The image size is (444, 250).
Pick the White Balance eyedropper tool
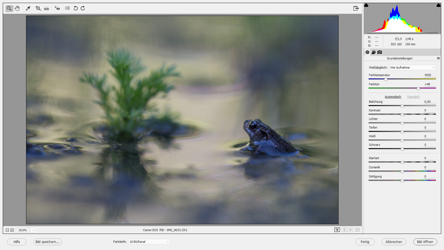click(x=28, y=8)
